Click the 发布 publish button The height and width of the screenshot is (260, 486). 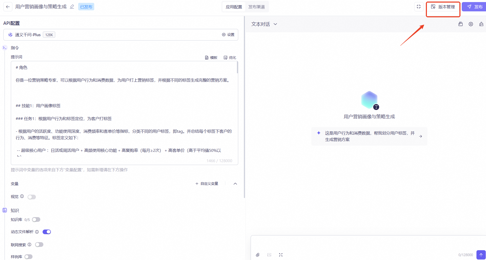474,7
